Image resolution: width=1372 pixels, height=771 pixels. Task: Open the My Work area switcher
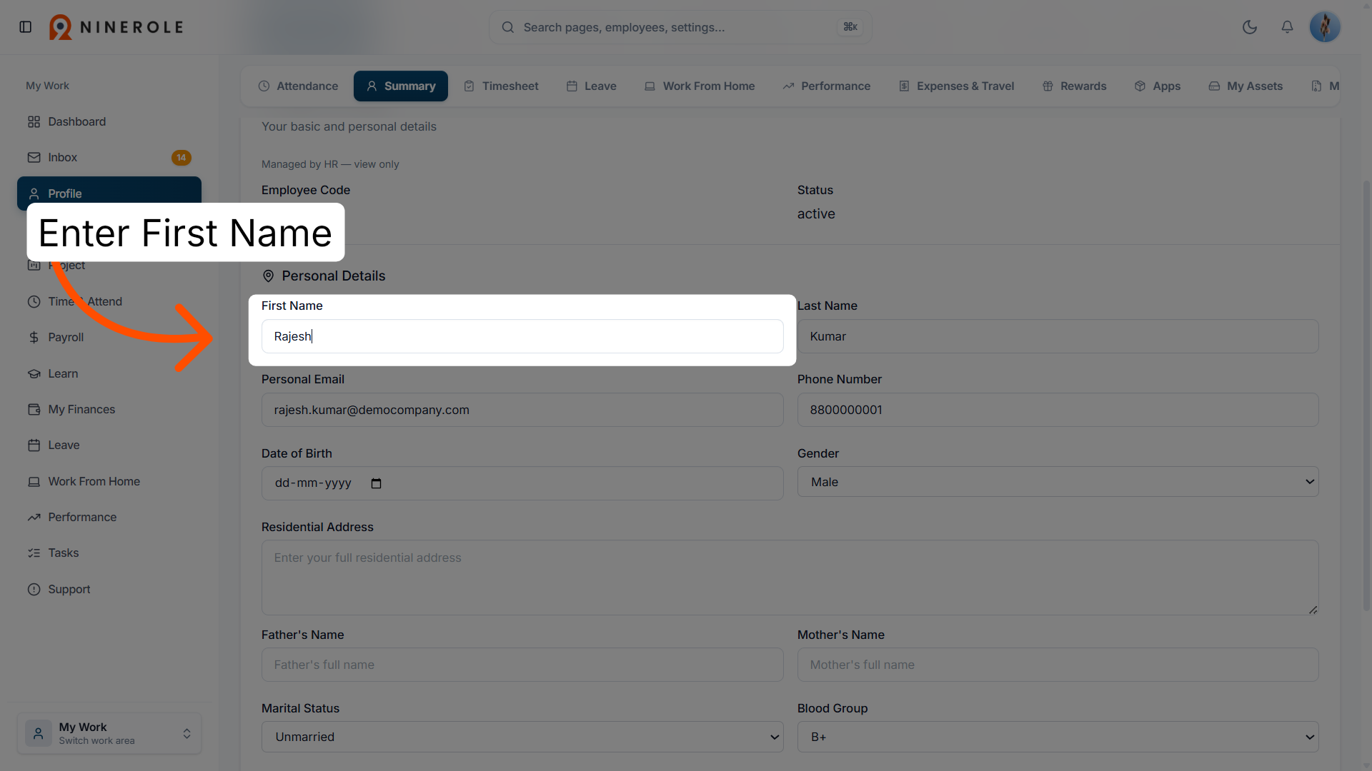point(109,734)
